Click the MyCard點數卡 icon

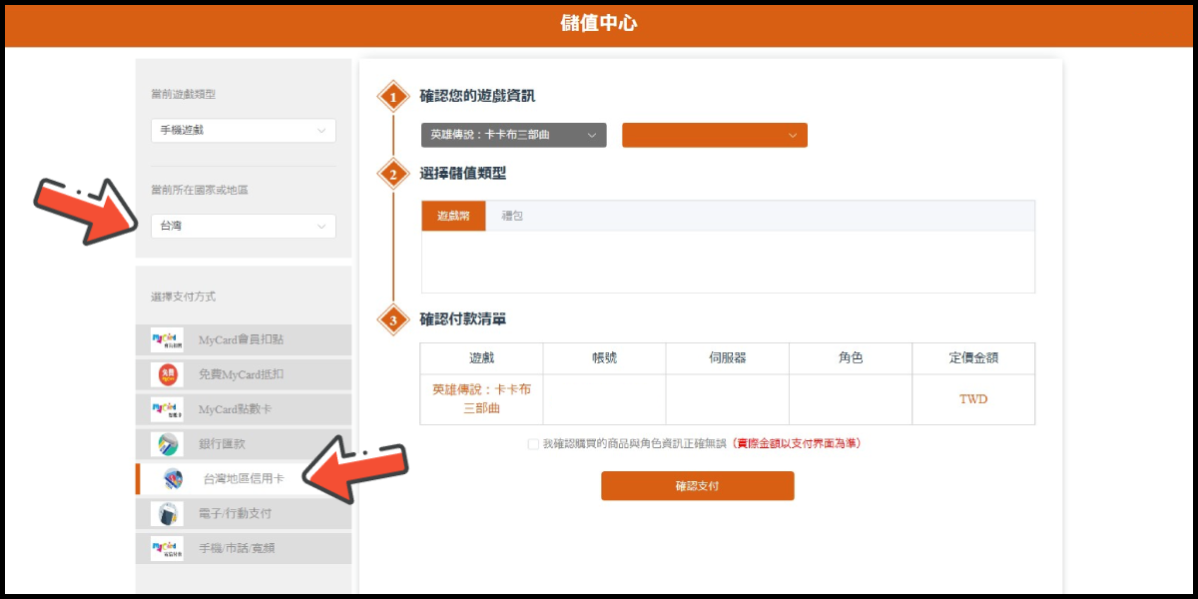click(167, 409)
